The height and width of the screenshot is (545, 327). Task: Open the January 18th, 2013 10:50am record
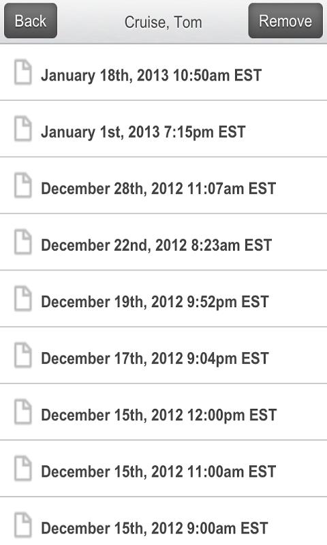[163, 72]
